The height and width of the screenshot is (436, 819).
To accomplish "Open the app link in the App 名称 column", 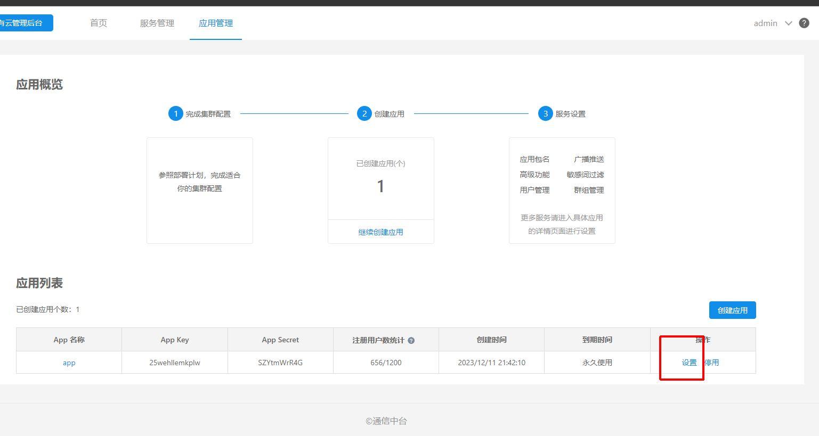I will tap(69, 363).
